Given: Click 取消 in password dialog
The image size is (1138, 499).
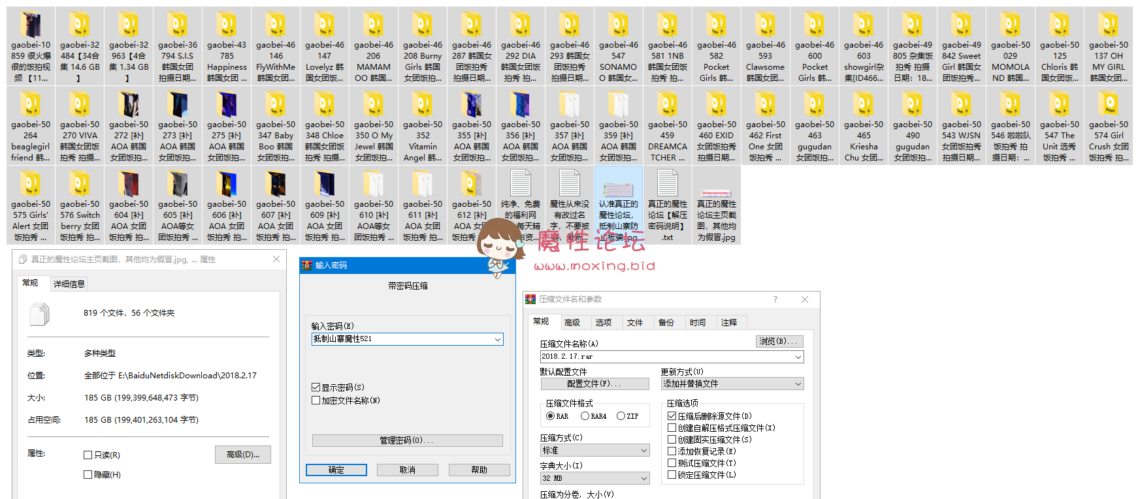Looking at the screenshot, I should coord(408,470).
